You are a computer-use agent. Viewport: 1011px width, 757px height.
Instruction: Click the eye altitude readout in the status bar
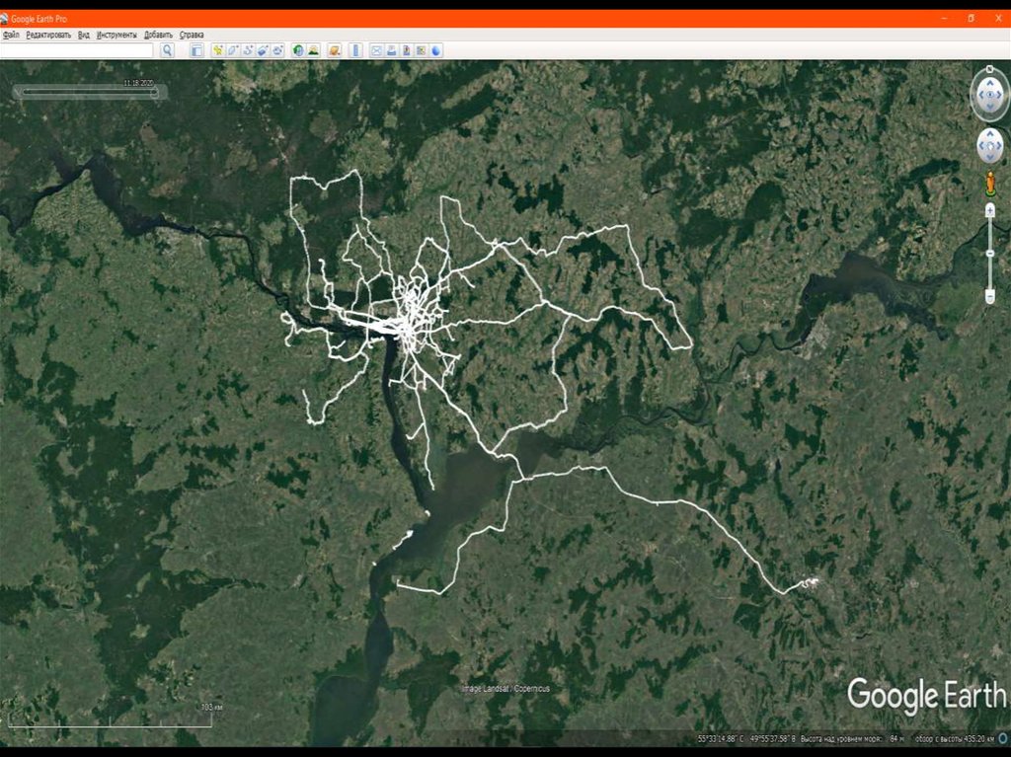(x=955, y=739)
